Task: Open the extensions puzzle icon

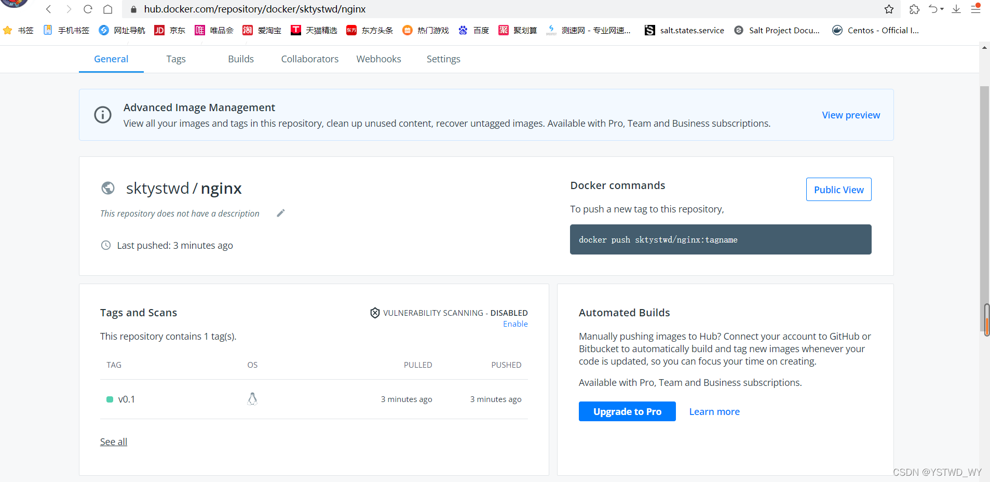Action: (914, 9)
